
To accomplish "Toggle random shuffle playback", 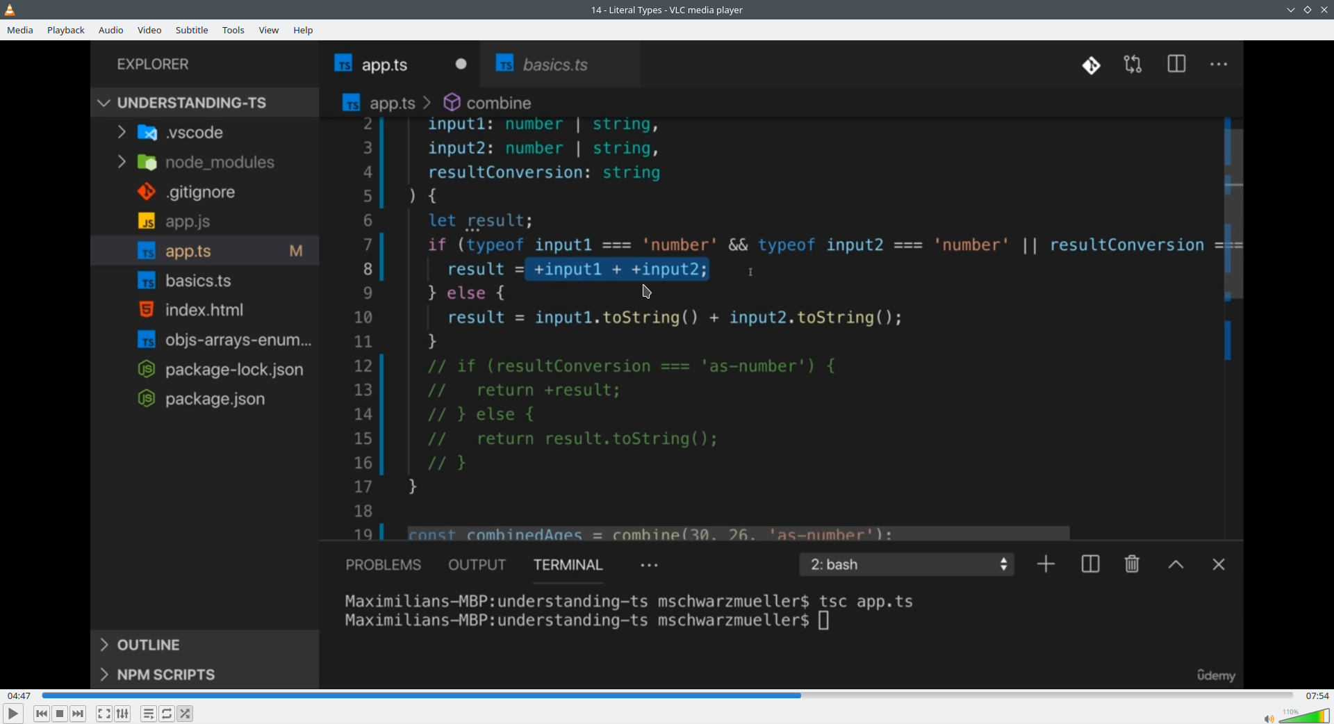I will (186, 714).
